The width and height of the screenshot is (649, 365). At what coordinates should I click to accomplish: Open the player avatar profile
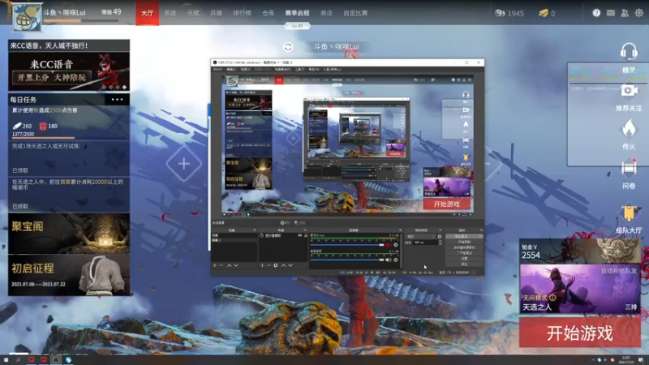click(27, 17)
